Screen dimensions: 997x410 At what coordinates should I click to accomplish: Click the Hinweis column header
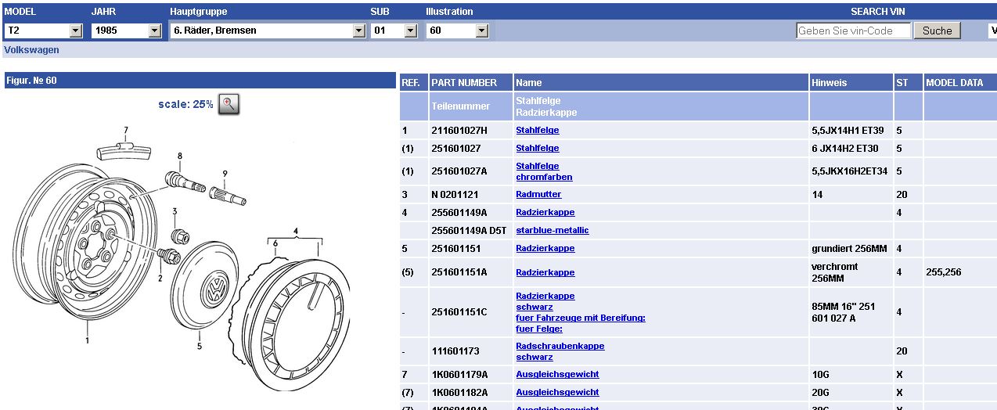(829, 82)
